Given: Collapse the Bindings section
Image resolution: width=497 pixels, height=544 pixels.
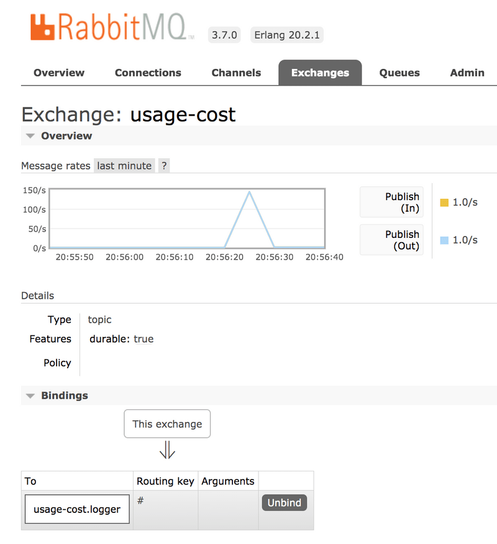Looking at the screenshot, I should [30, 395].
